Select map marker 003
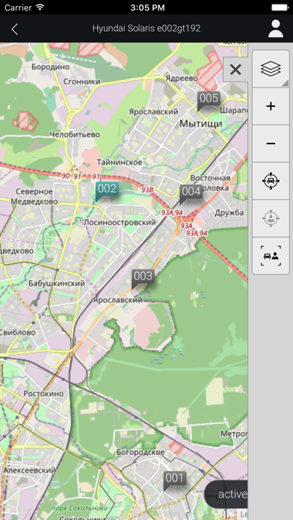This screenshot has height=520, width=293. [143, 279]
